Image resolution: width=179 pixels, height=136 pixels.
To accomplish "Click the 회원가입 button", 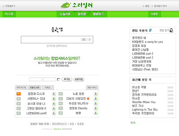I will coord(79,79).
